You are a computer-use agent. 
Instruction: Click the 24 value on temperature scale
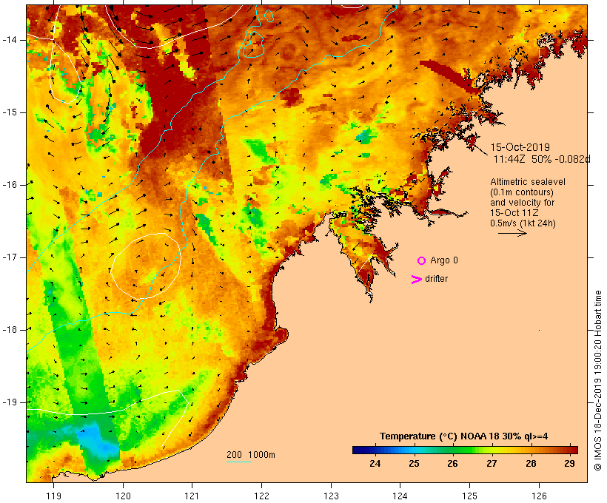coord(375,463)
